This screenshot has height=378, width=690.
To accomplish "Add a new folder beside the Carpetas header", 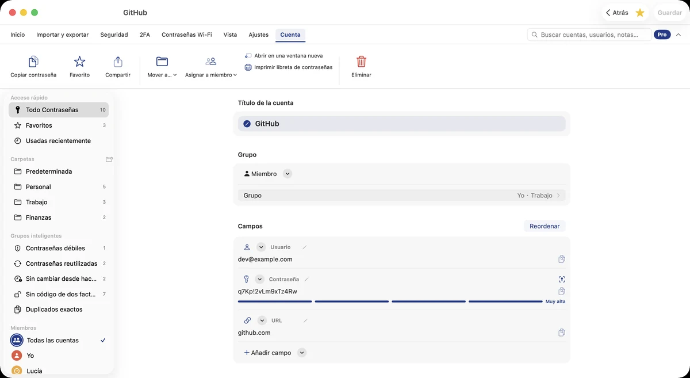I will [x=109, y=159].
